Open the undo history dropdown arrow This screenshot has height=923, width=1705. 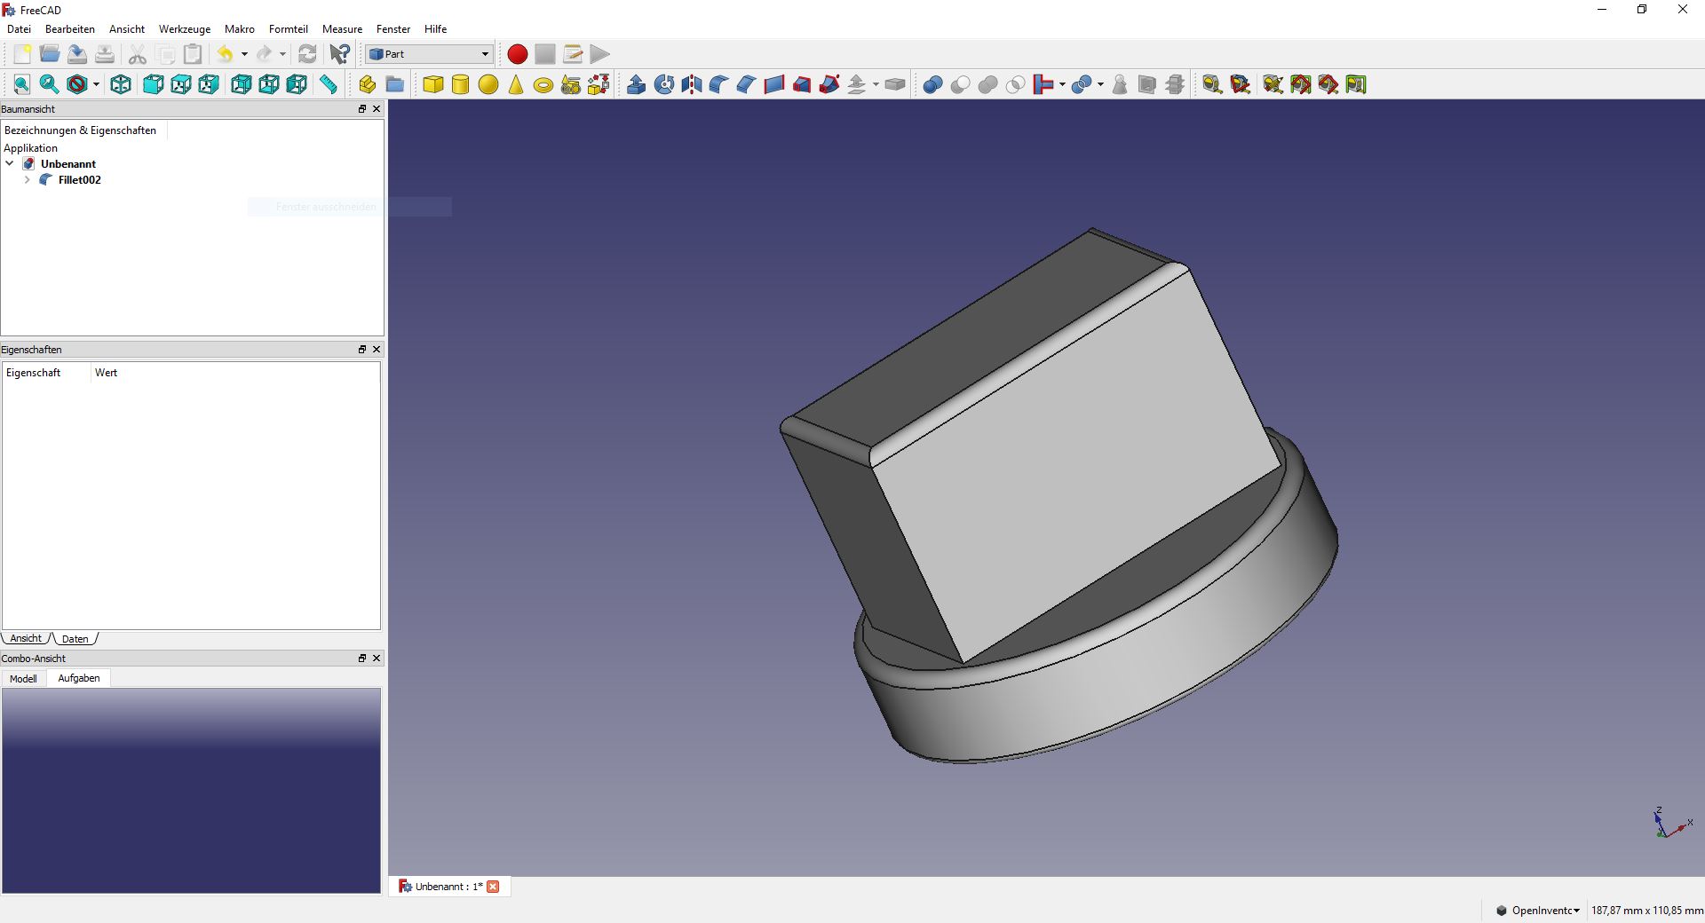(x=244, y=54)
